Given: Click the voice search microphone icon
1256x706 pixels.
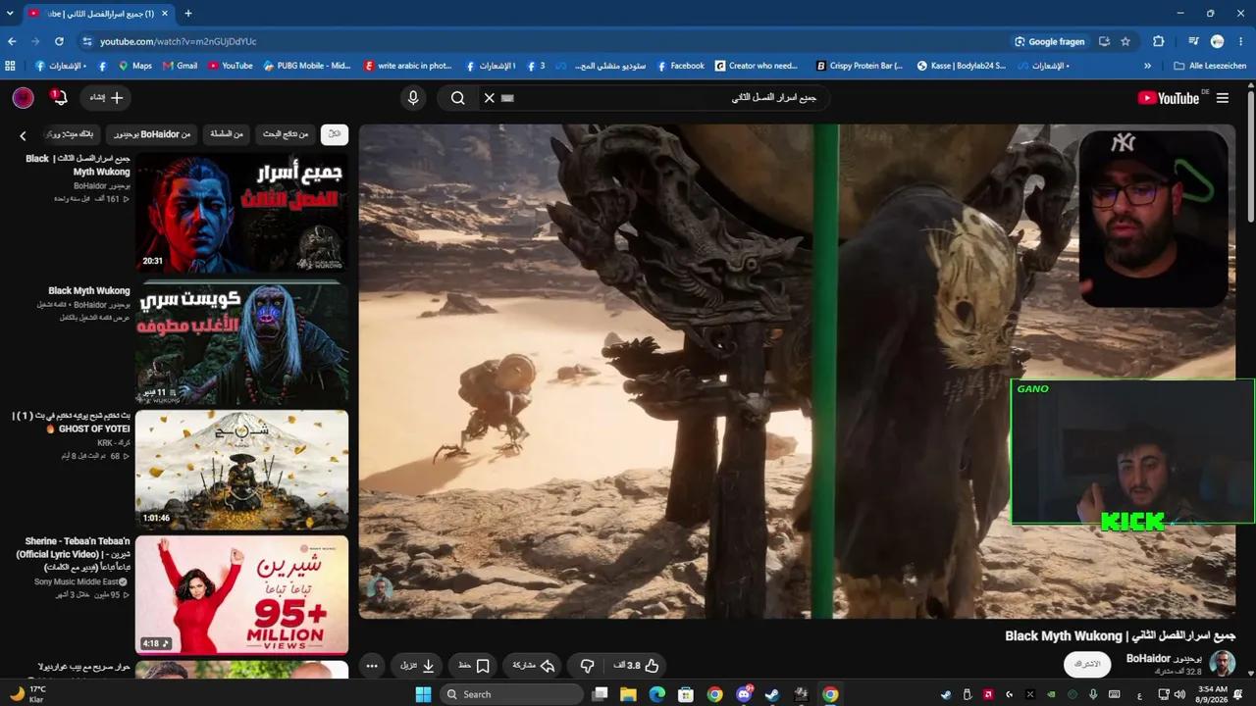Looking at the screenshot, I should 413,98.
